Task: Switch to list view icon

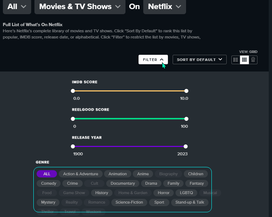Action: coord(236,60)
